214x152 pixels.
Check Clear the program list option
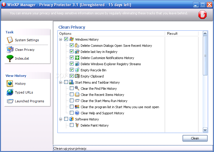(72, 107)
